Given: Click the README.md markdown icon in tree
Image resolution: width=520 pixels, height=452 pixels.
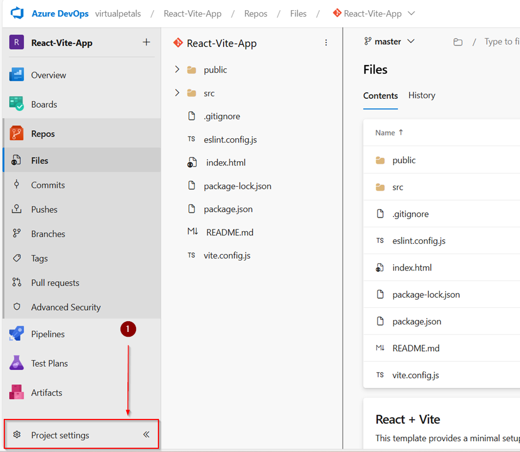Looking at the screenshot, I should point(193,232).
